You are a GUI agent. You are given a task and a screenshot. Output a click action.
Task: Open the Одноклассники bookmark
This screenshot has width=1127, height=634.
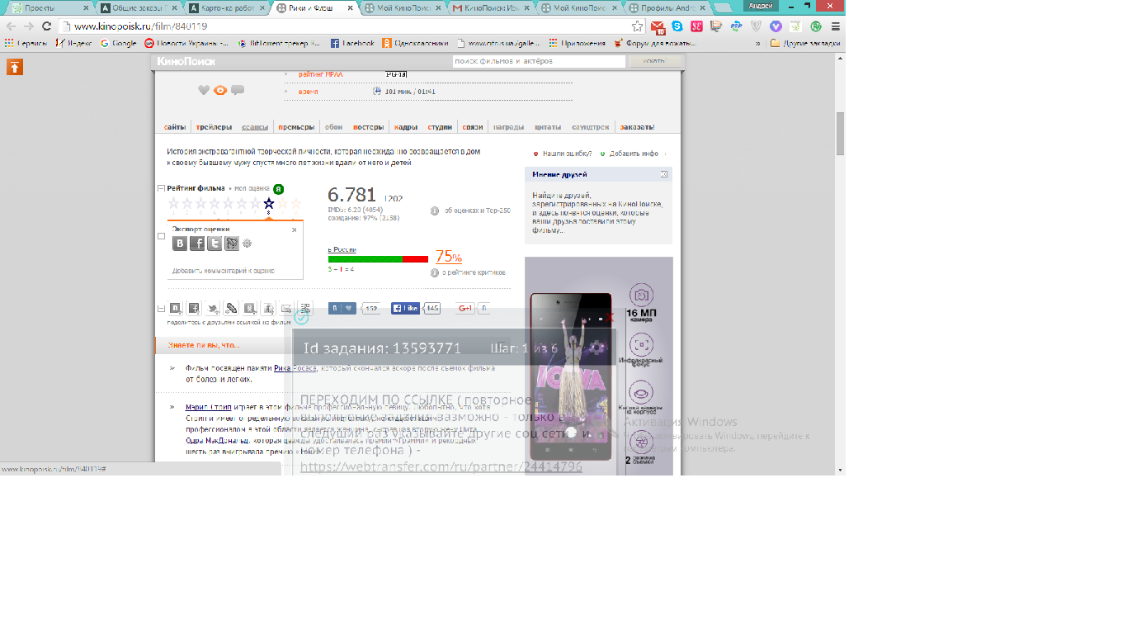click(416, 43)
